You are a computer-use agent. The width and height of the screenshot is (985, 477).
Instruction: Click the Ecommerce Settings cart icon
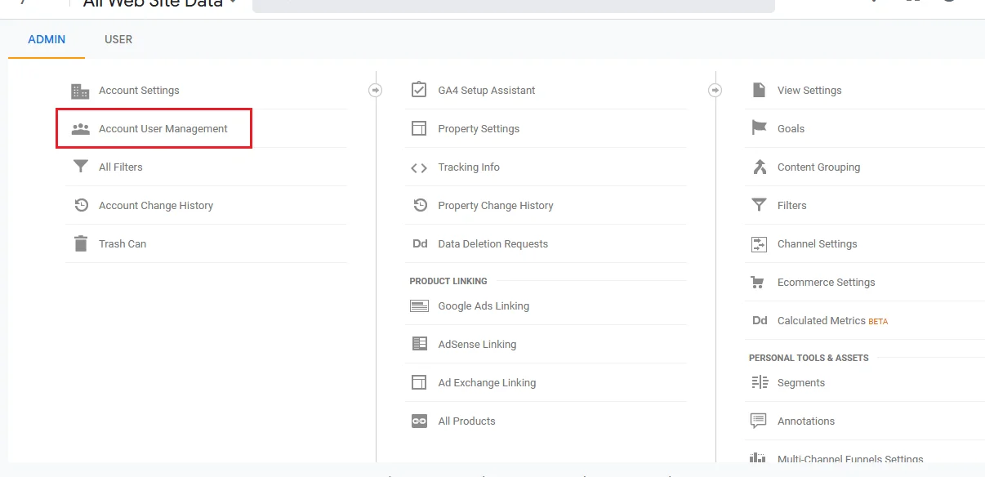click(x=758, y=283)
